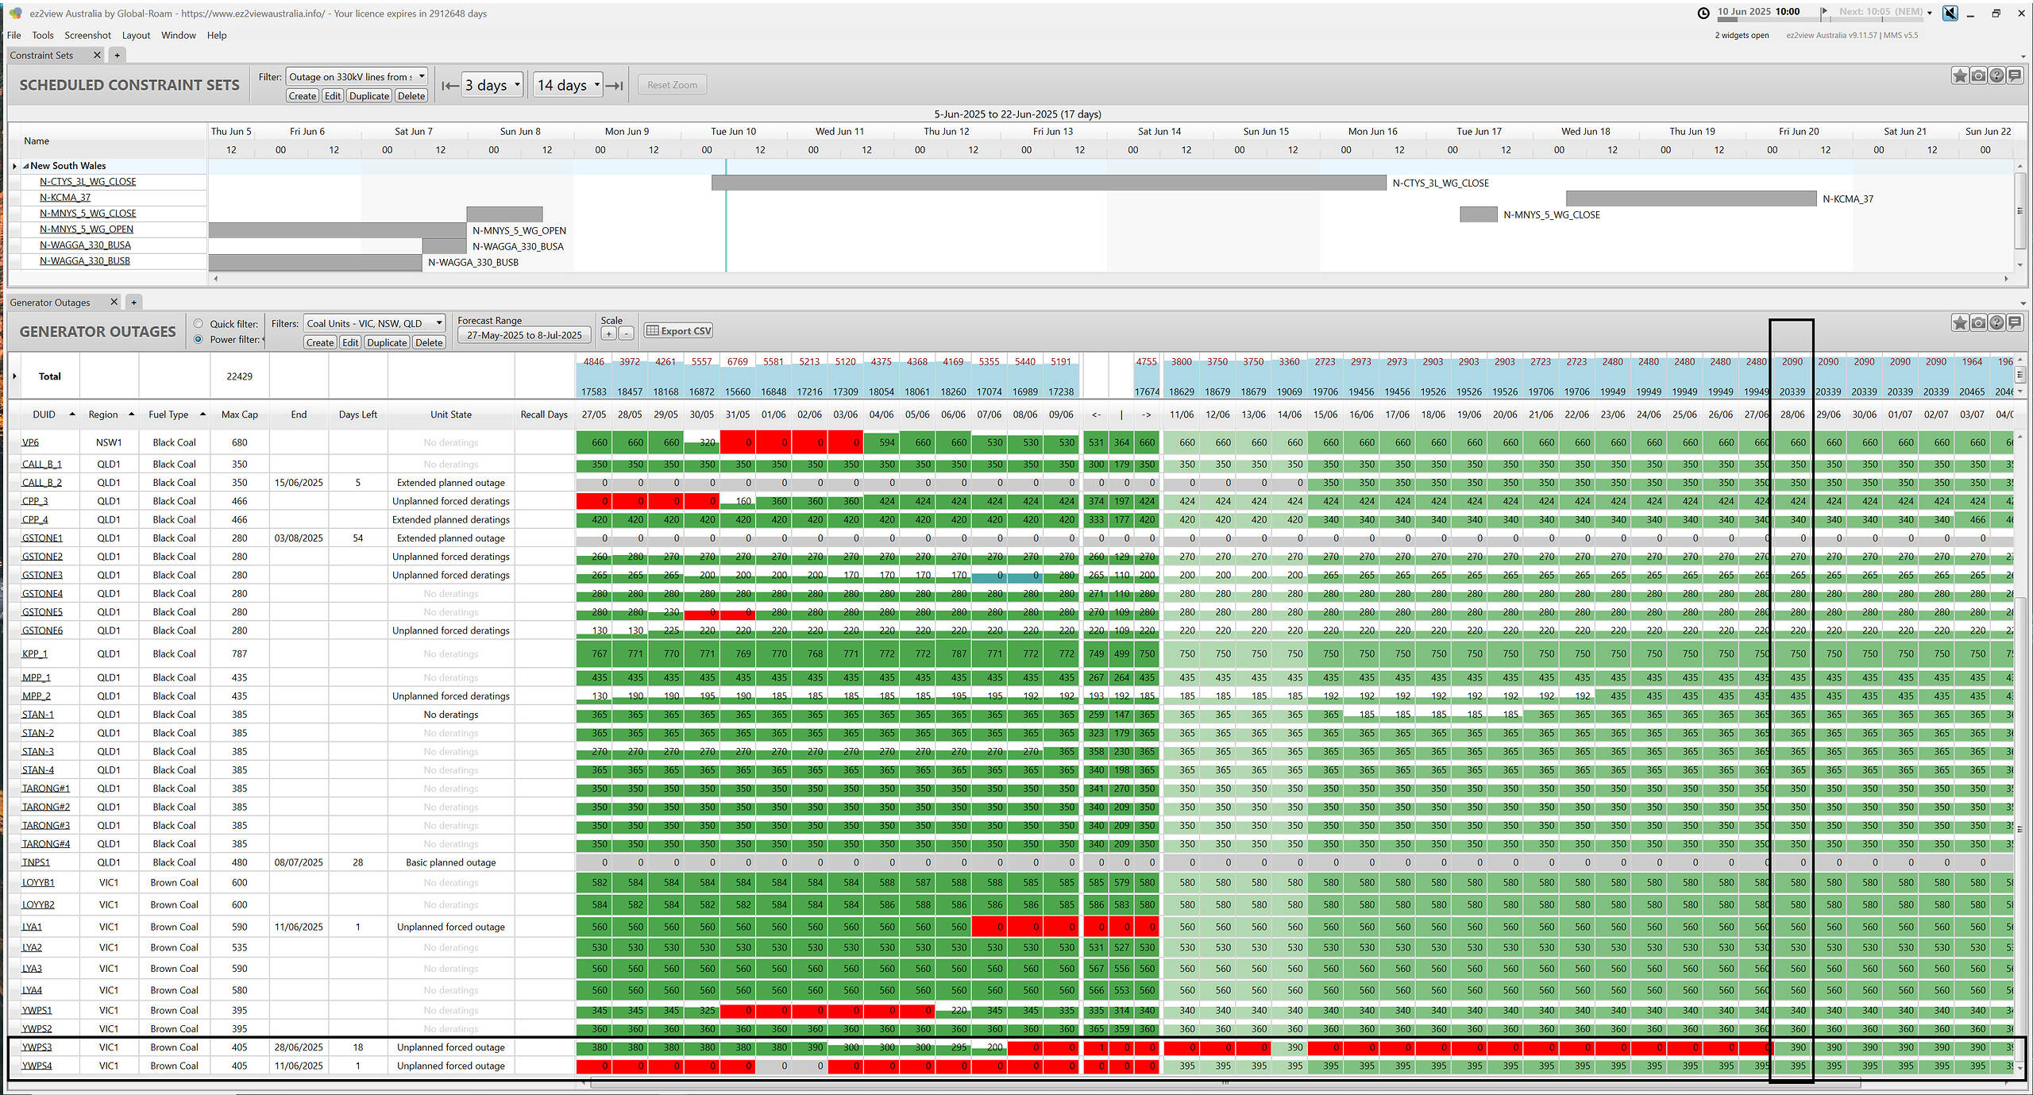Open comment icon in Constraint Sets widget
This screenshot has height=1095, width=2033.
tap(2015, 75)
